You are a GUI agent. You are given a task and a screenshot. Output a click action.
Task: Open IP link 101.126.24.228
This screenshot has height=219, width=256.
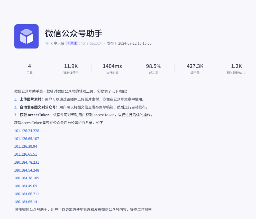[27, 131]
